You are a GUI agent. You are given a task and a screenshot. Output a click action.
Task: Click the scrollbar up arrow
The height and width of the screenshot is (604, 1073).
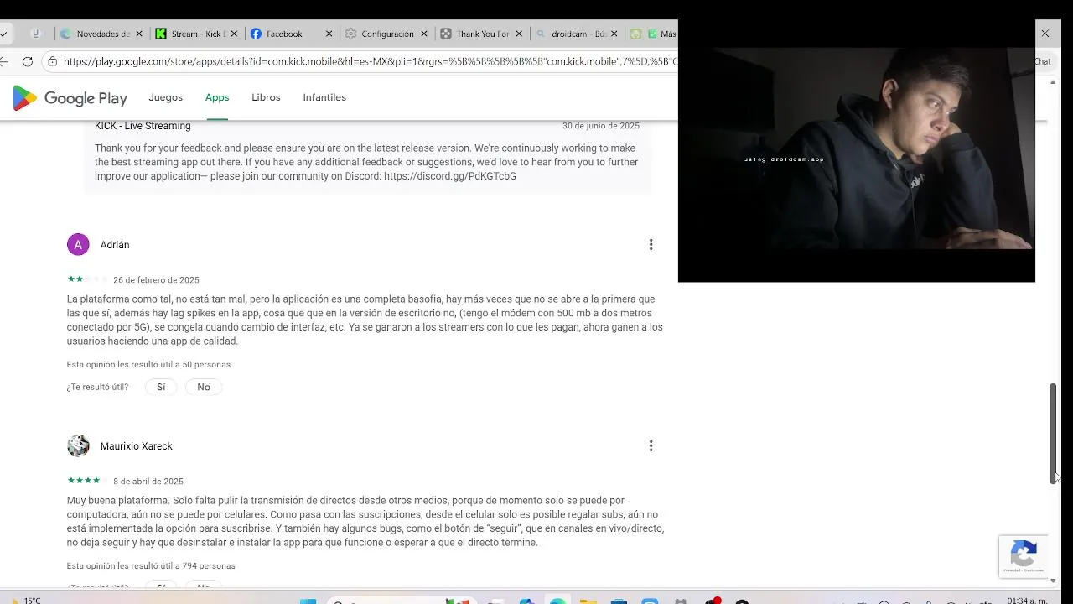1054,83
